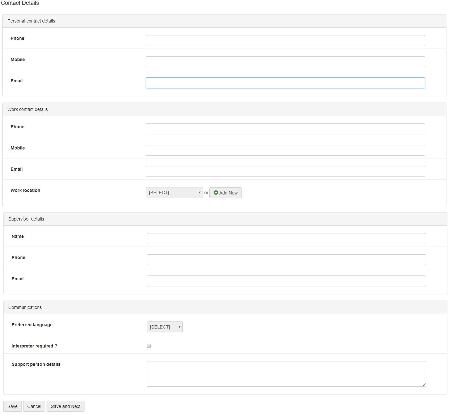The image size is (449, 415).
Task: Select the supervisor Email text box
Action: pyautogui.click(x=286, y=281)
